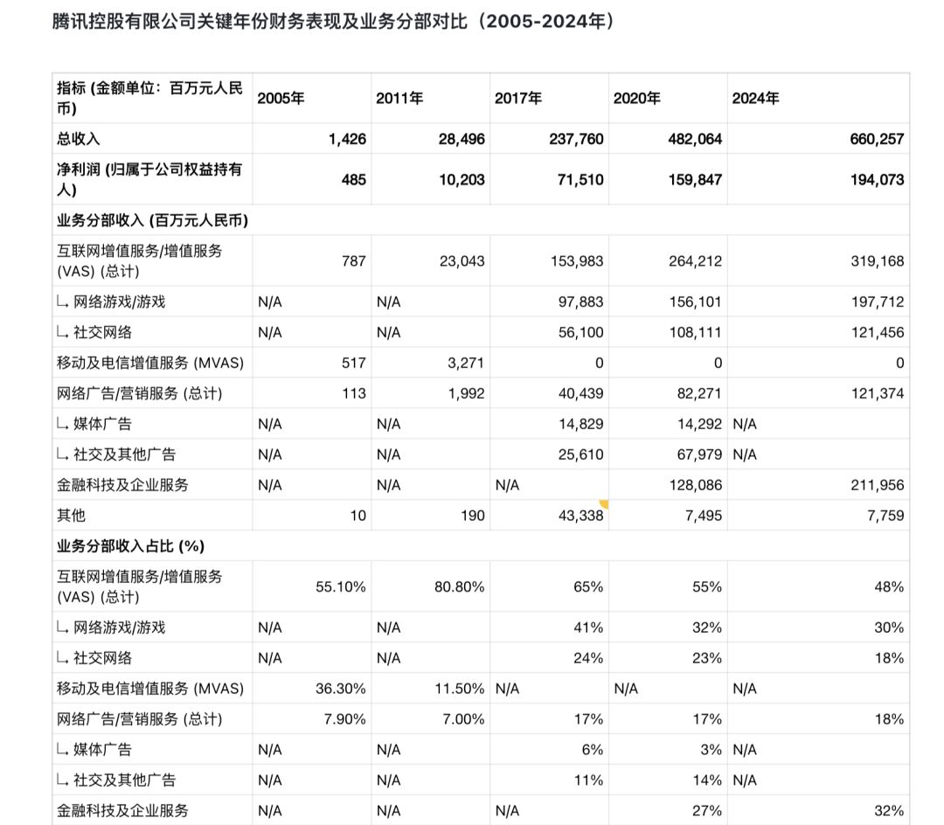Click social ads value 67,979
Screen dimensions: 944x825
[x=699, y=454]
